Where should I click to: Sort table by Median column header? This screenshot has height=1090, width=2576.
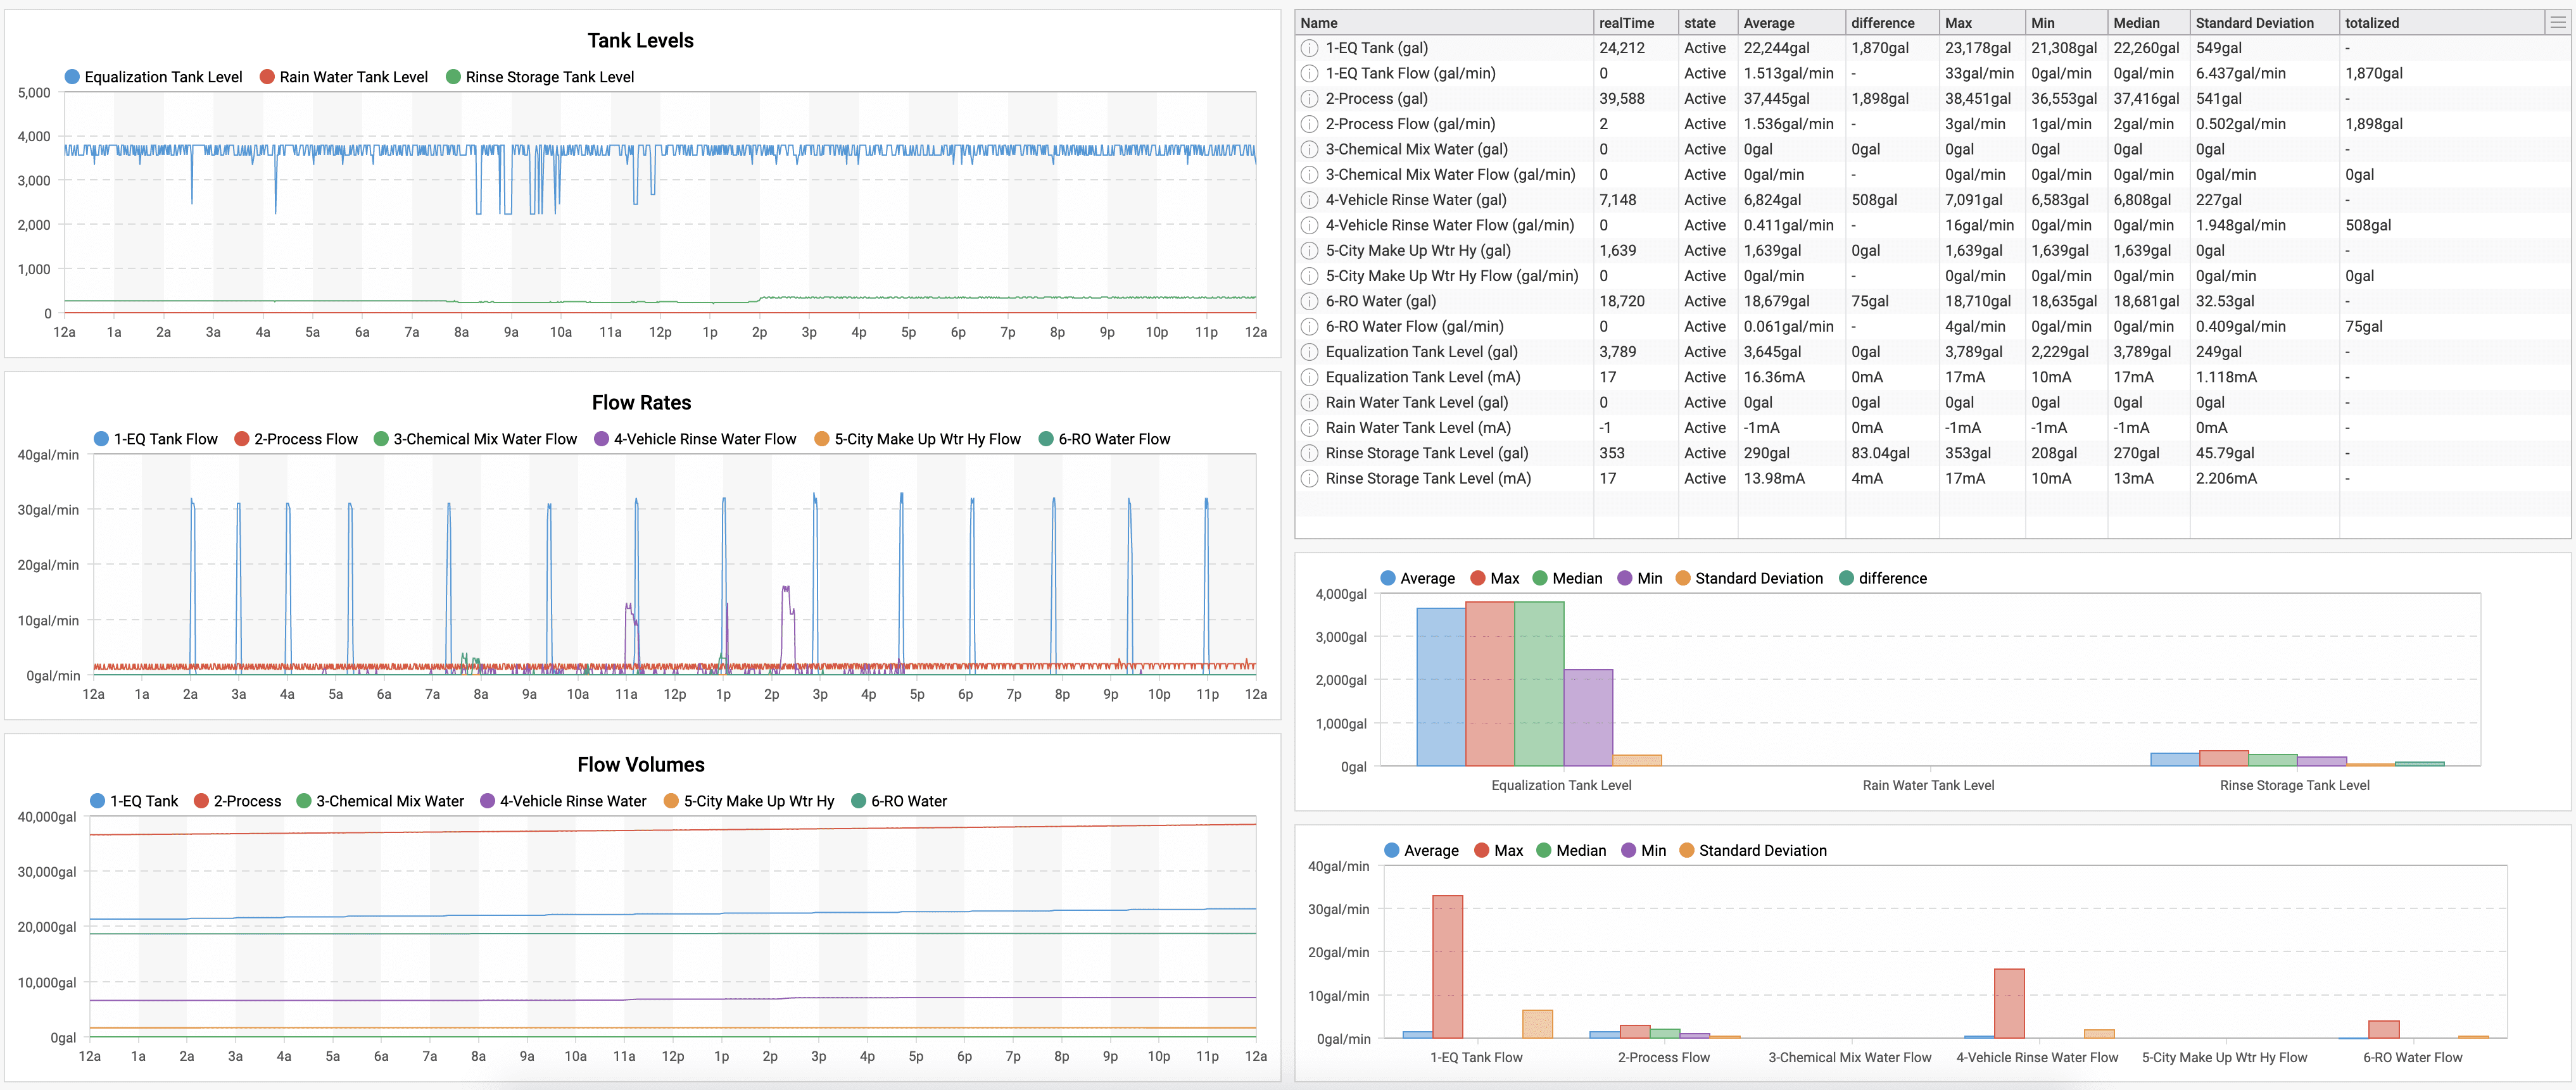pyautogui.click(x=2149, y=22)
